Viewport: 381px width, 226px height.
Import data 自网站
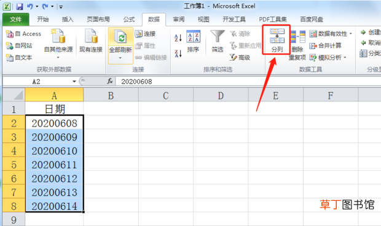point(19,45)
